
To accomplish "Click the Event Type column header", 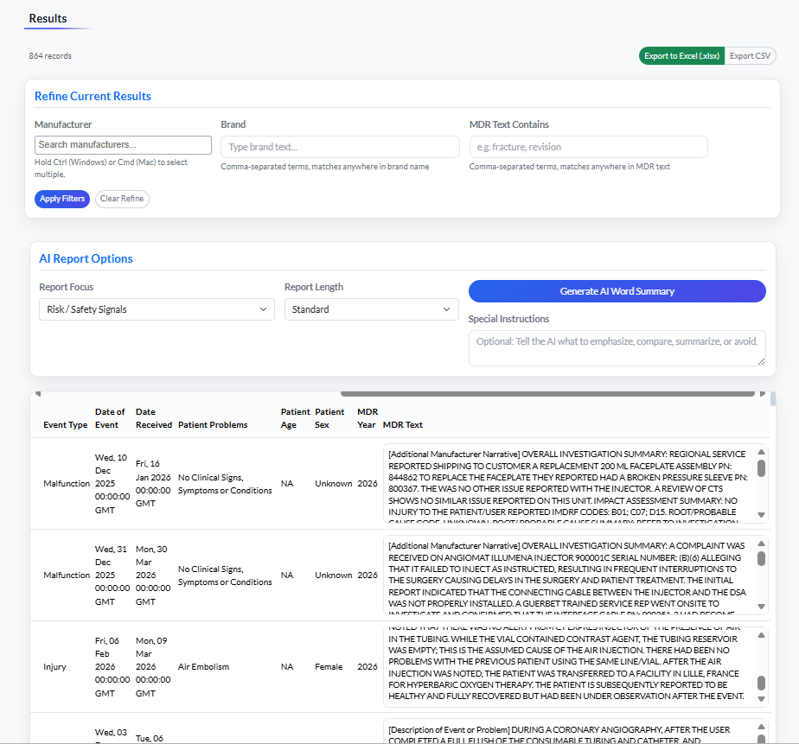I will pos(65,424).
